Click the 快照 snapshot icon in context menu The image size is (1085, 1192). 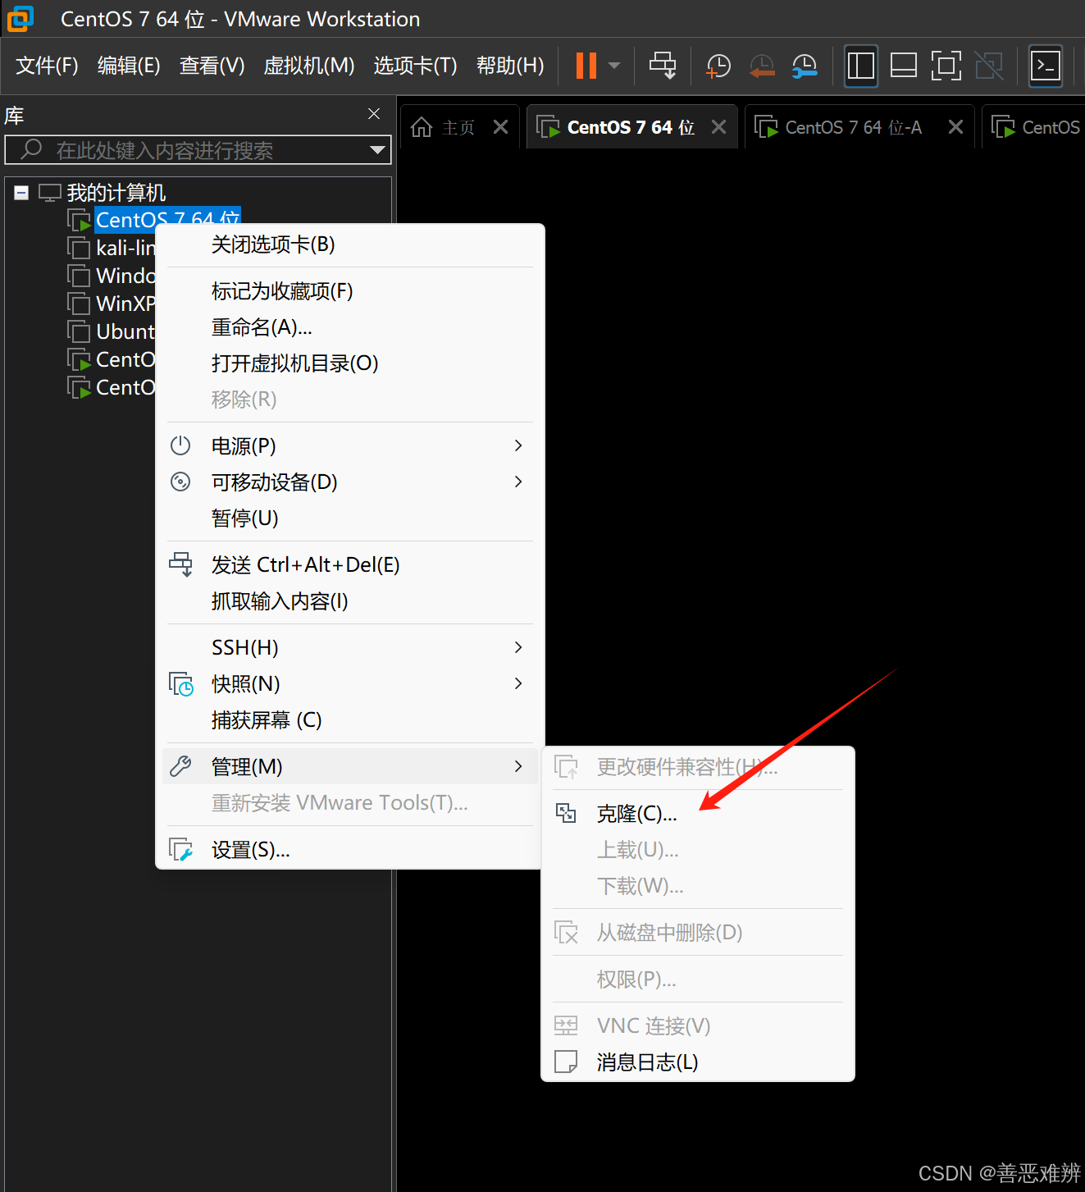[x=180, y=683]
